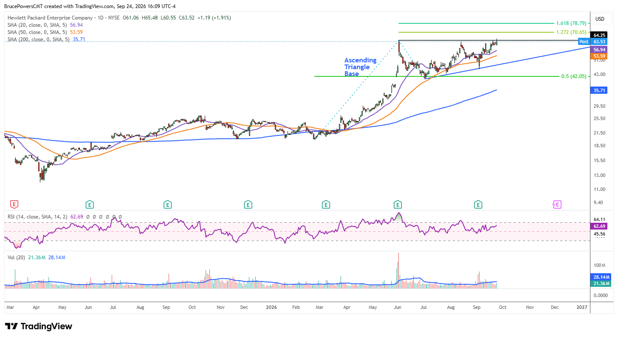This screenshot has height=339, width=618.
Task: Click the 1.272 (70.65) Fibonacci label
Action: pyautogui.click(x=571, y=32)
